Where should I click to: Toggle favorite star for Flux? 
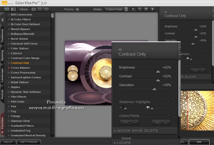tap(8, 106)
